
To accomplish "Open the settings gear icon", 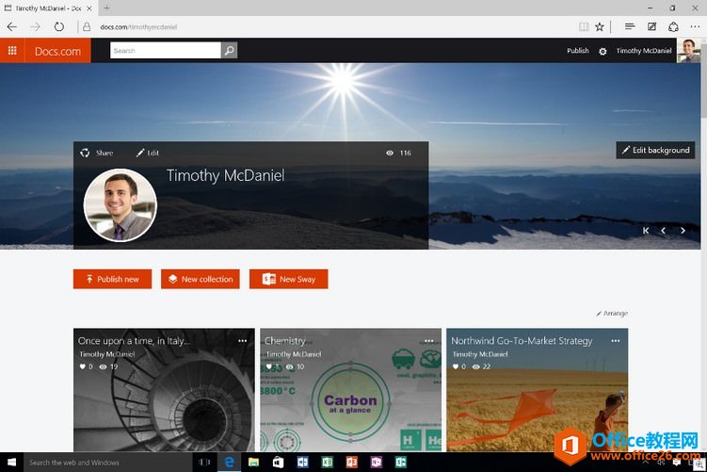I will (x=603, y=51).
